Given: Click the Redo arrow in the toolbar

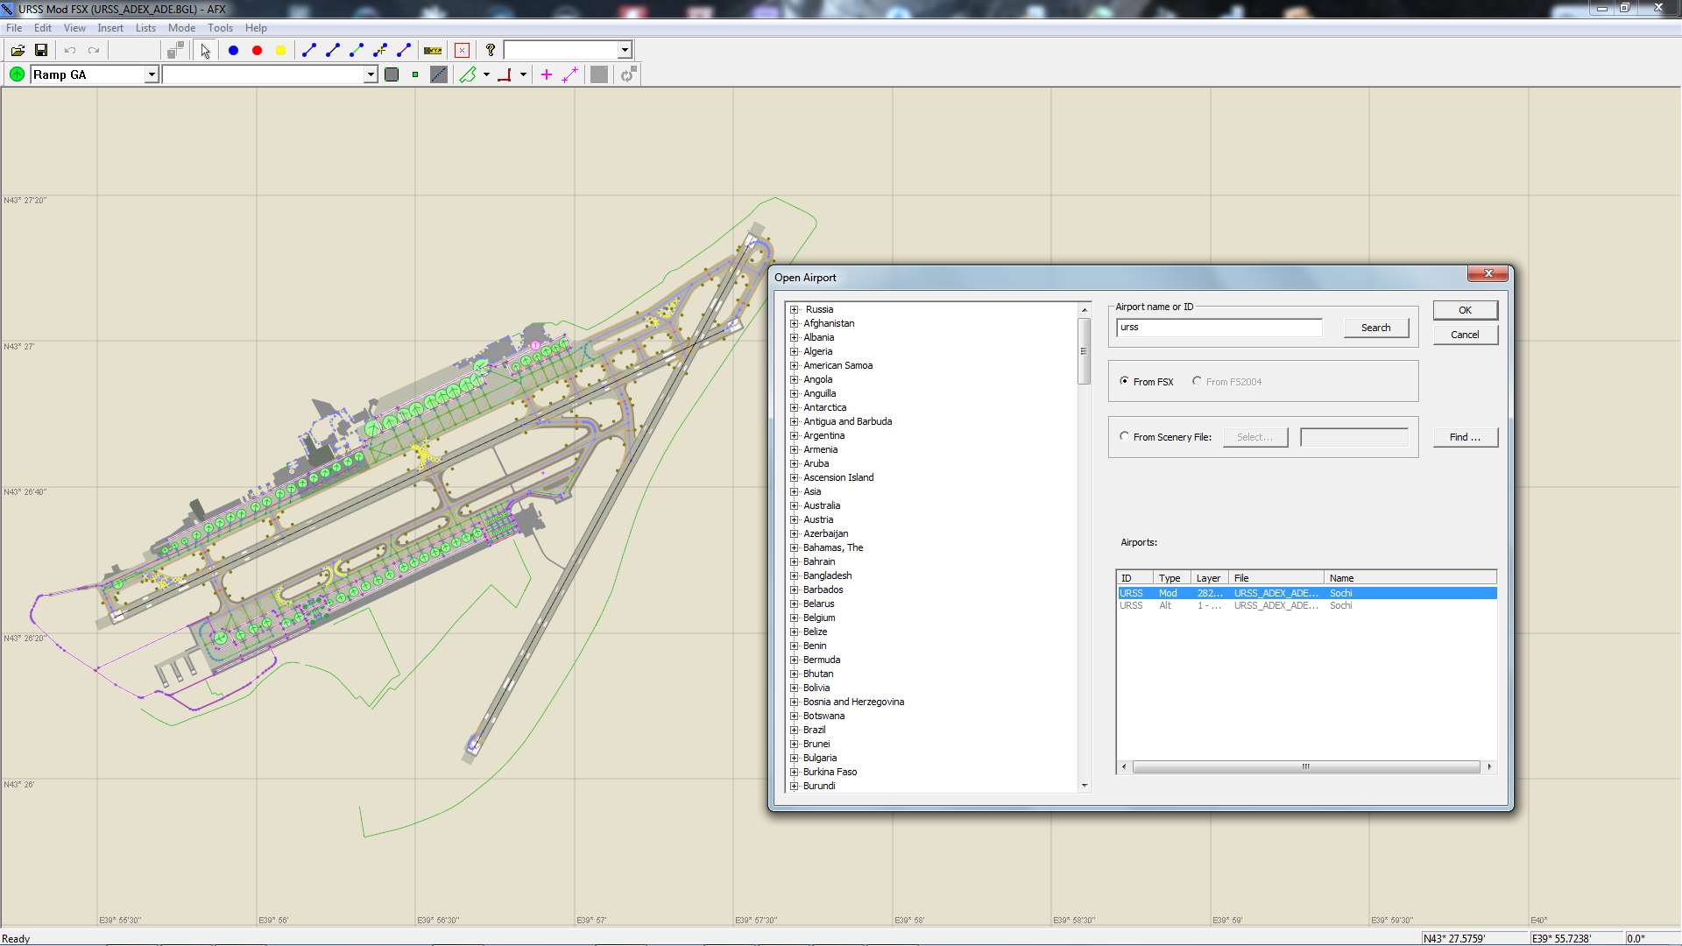Looking at the screenshot, I should pos(94,51).
